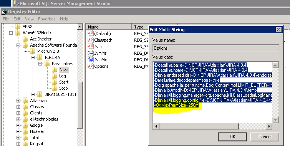Collapse the ICPJIRA key node
Screen dimensions: 290x146
33,57
